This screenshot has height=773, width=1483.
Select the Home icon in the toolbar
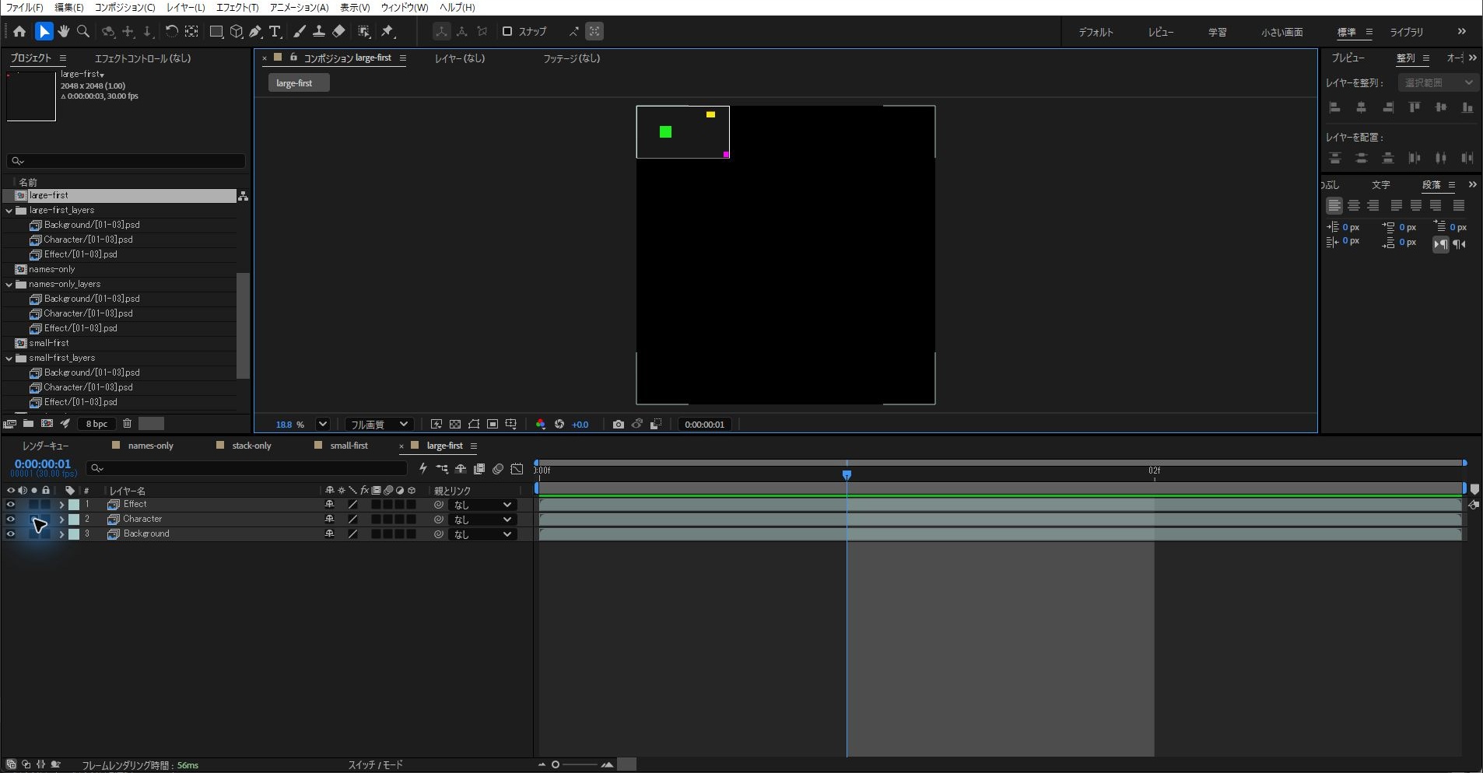point(19,31)
